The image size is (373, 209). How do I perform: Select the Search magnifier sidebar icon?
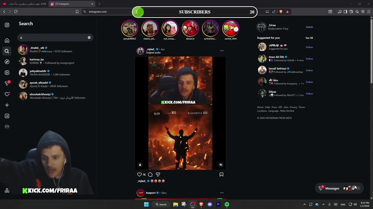[7, 51]
